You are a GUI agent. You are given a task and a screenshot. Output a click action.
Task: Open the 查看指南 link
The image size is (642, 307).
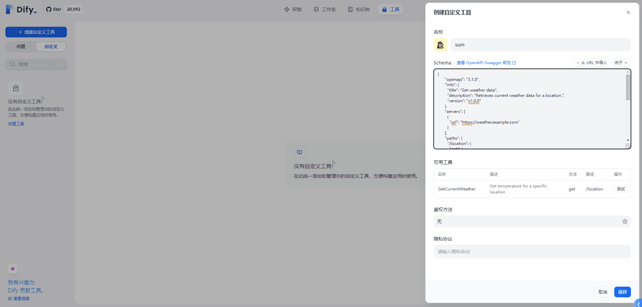pos(19,299)
